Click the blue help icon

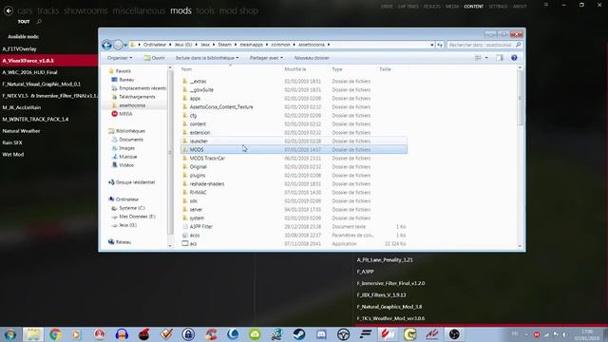(514, 58)
